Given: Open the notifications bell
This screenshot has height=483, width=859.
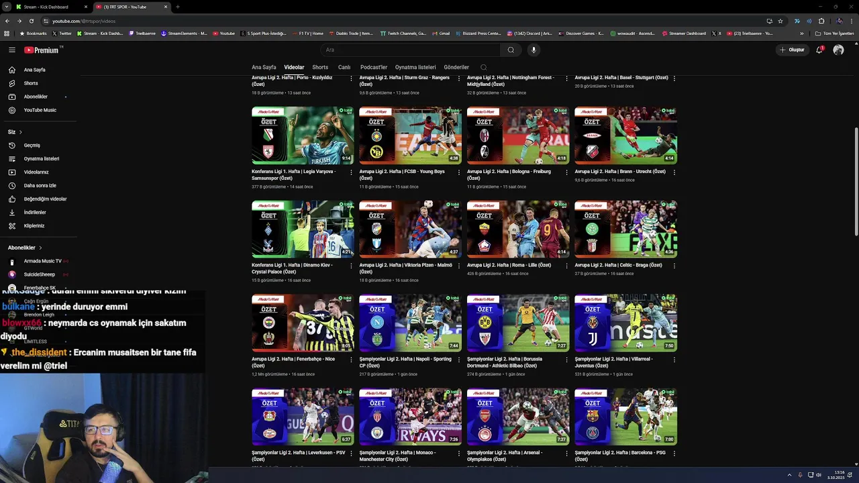Looking at the screenshot, I should (x=819, y=50).
